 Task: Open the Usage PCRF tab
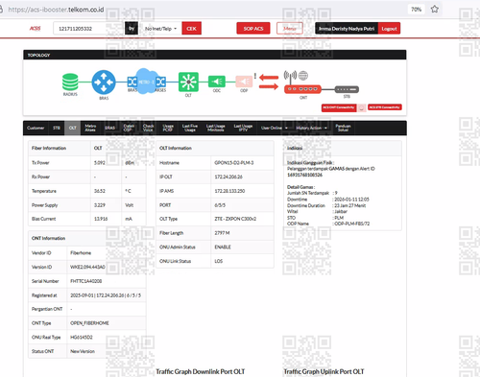point(168,128)
